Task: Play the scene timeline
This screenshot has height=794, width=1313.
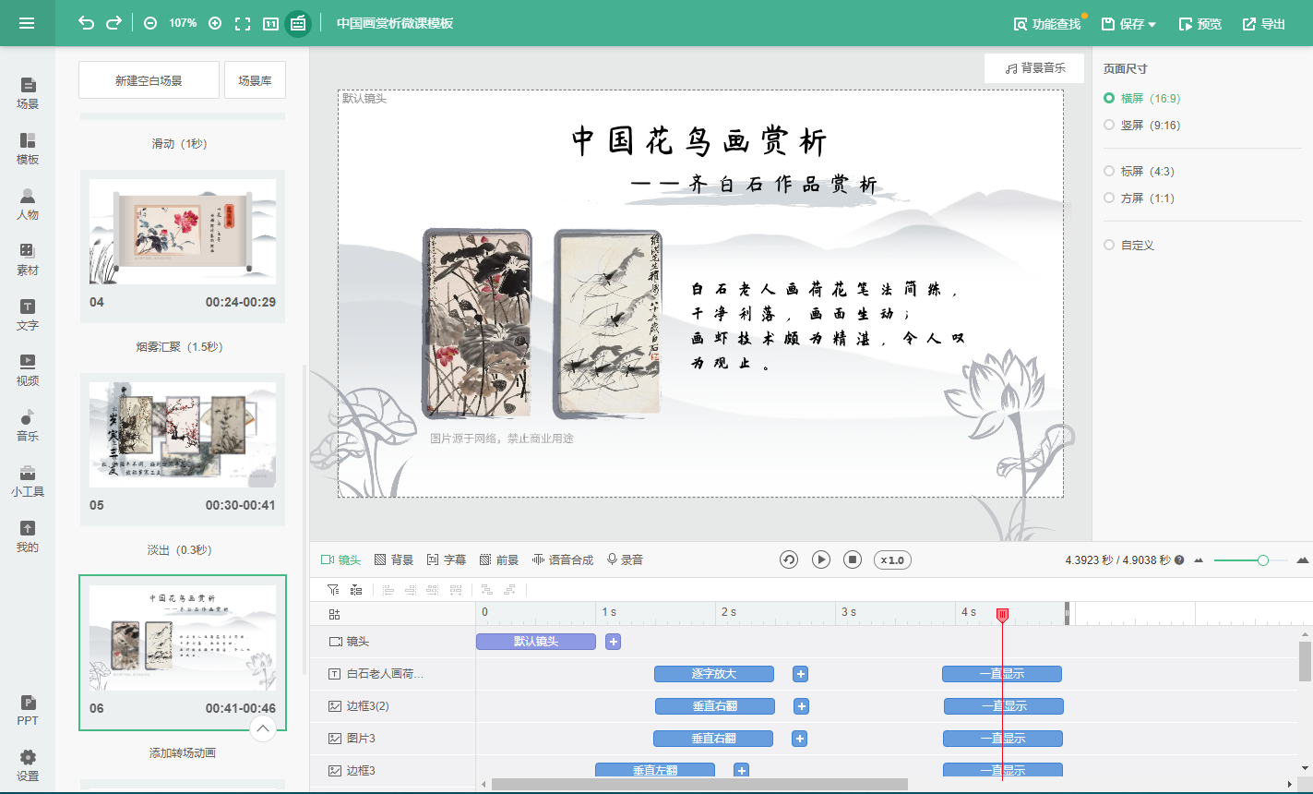Action: 821,559
